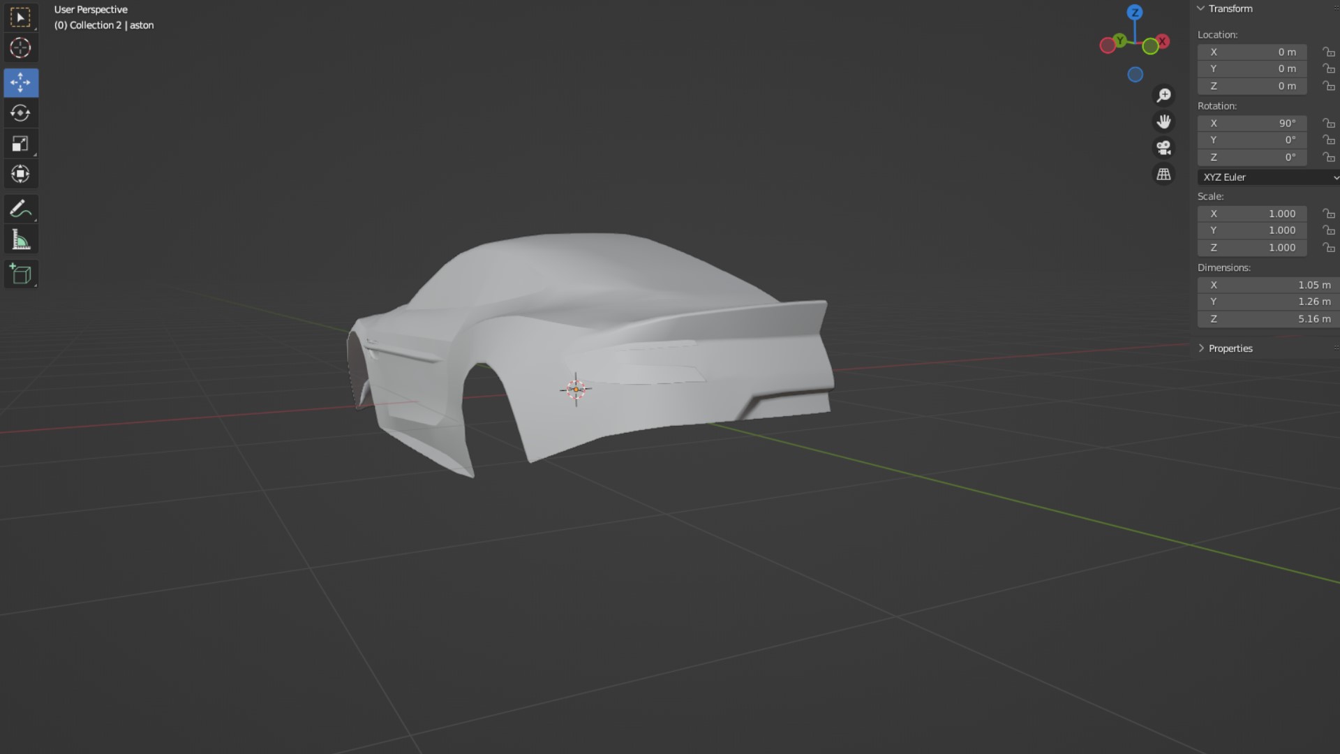The height and width of the screenshot is (754, 1340).
Task: Select the Annotate pencil tool
Action: [x=20, y=209]
